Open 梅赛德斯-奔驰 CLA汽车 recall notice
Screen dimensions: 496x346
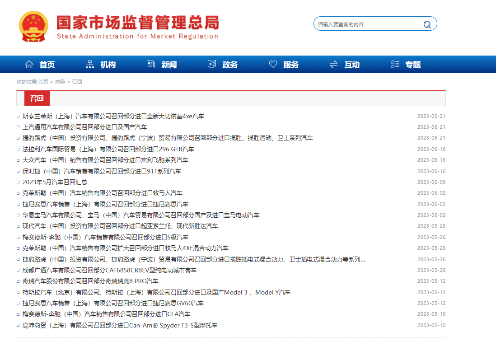[106, 314]
